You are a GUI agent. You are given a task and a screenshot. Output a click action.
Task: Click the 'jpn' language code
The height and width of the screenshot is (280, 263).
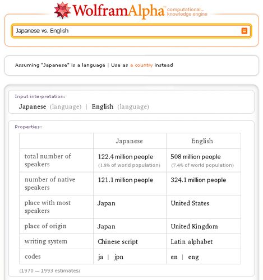119,257
